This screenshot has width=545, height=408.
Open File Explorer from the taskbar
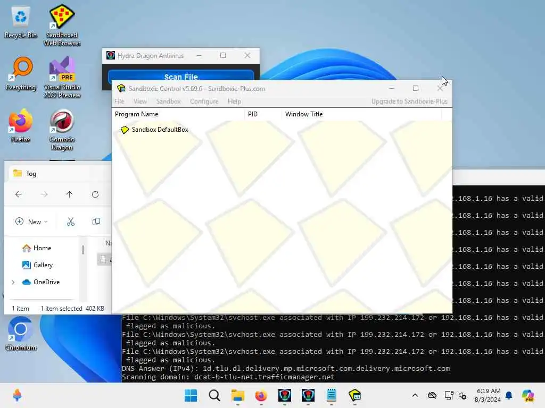point(238,395)
